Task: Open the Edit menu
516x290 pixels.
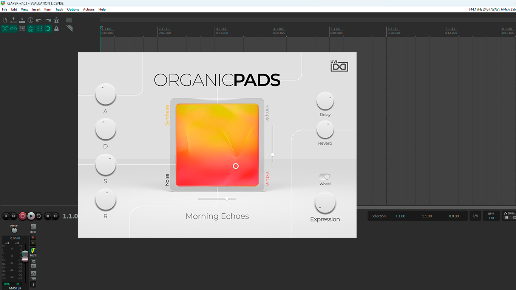Action: coord(14,9)
